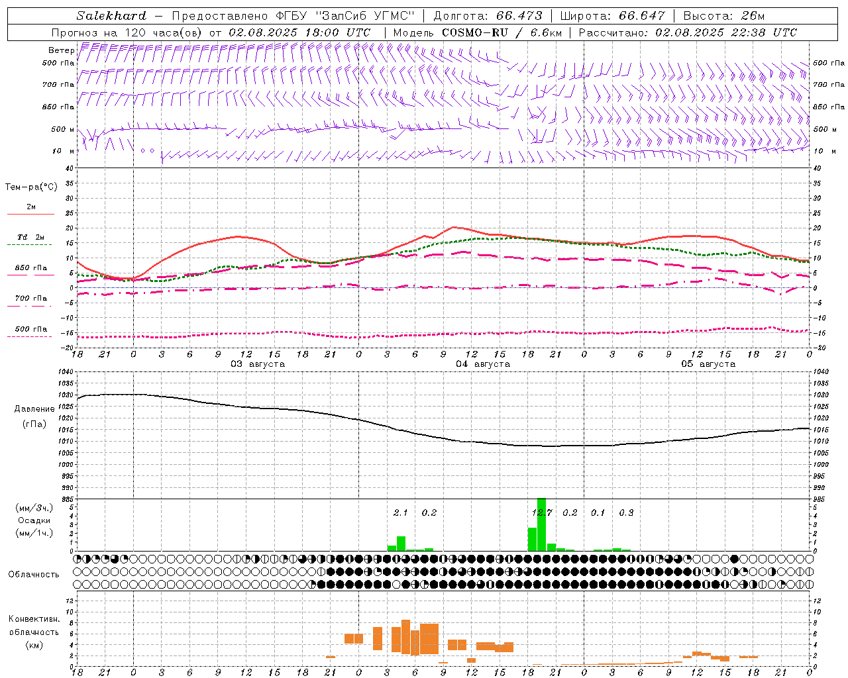The image size is (848, 678).
Task: Click the '0.3' precipitation total value
Action: tap(626, 513)
